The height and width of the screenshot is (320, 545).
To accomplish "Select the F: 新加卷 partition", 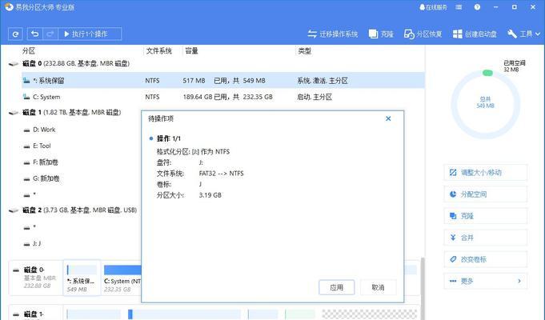I will pos(45,162).
